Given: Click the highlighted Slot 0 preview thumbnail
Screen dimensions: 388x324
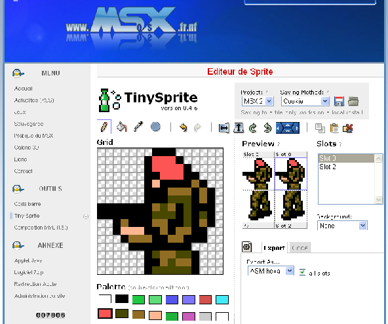Looking at the screenshot, I should coord(291,174).
